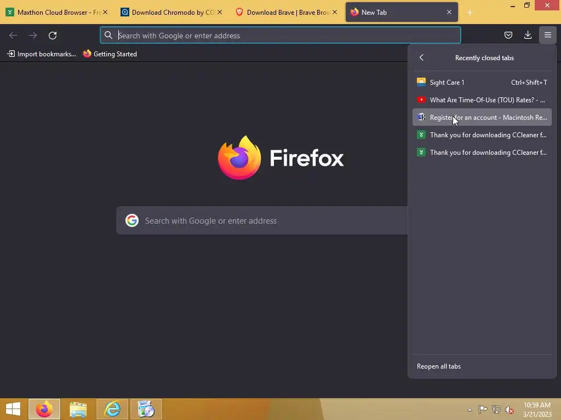Viewport: 561px width, 420px height.
Task: Click muted volume tray icon
Action: tap(509, 409)
